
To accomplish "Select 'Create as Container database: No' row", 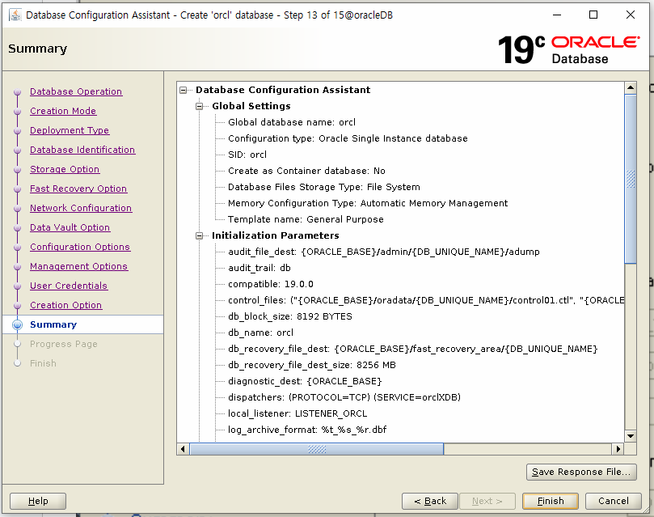I will coord(306,171).
